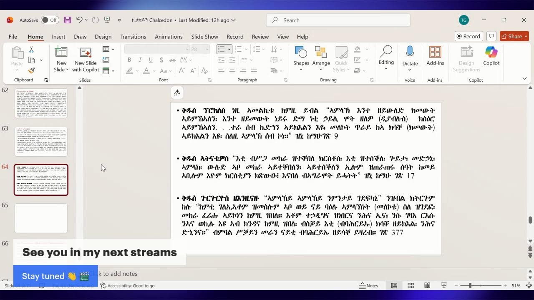Viewport: 534px width, 300px height.
Task: Collapse the ribbon using chevron
Action: 524,78
